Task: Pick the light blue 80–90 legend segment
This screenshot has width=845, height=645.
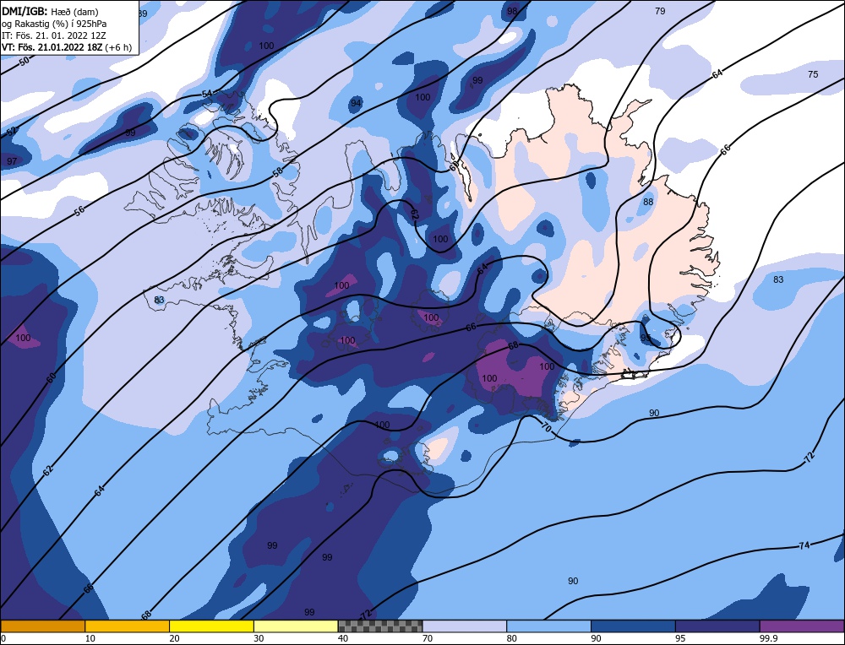Action: (548, 626)
